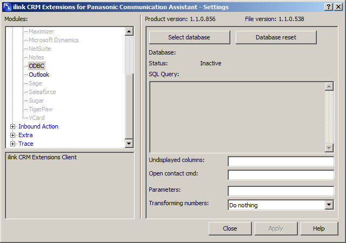Click in the Undisplayed columns field

[281, 161]
